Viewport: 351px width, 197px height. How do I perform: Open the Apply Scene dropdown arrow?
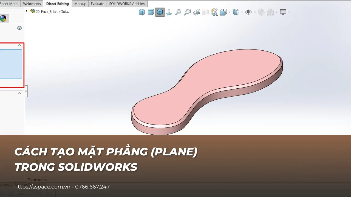click(x=276, y=12)
